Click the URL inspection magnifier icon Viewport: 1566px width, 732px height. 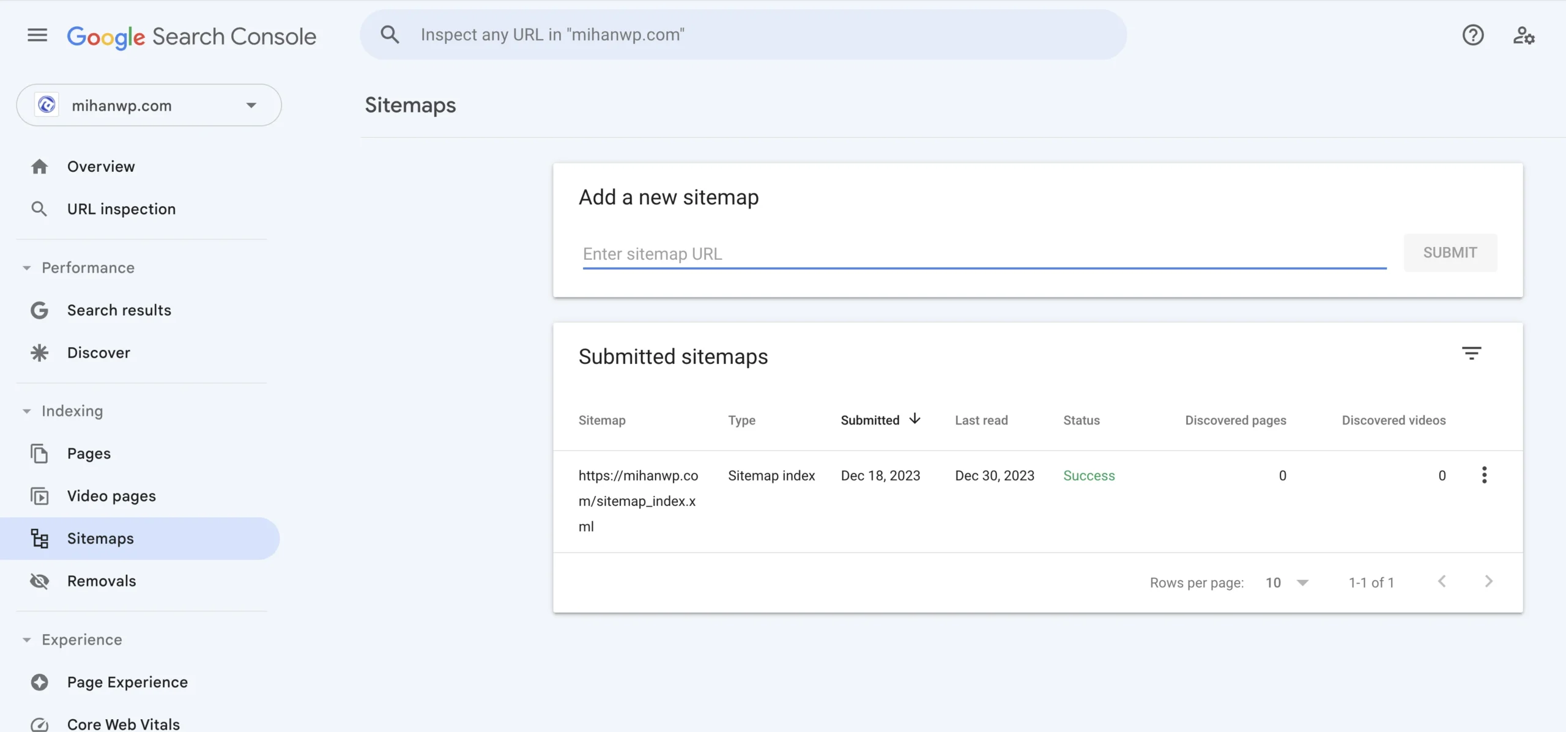pyautogui.click(x=39, y=209)
